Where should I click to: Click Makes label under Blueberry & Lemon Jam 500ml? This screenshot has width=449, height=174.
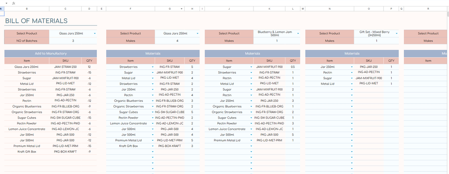click(229, 41)
